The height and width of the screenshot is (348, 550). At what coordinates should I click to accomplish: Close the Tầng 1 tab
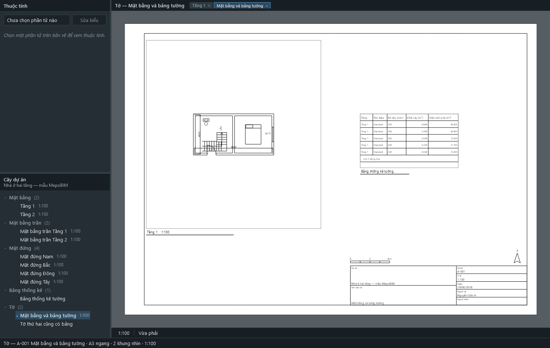(x=209, y=5)
